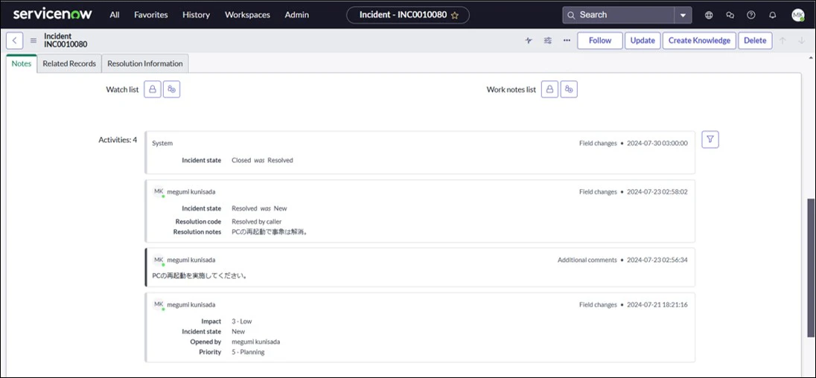The height and width of the screenshot is (378, 816).
Task: Go back with the left chevron button
Action: click(15, 41)
